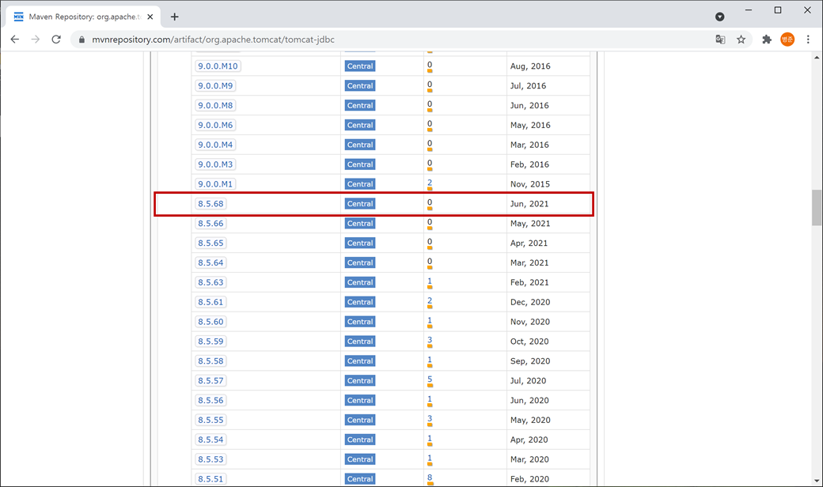Open the orange profile avatar
Image resolution: width=823 pixels, height=487 pixels.
pyautogui.click(x=787, y=40)
